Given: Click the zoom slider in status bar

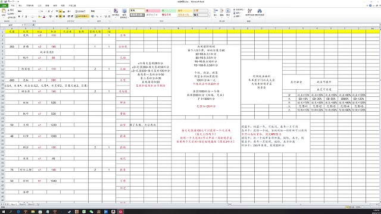Looking at the screenshot, I should (x=371, y=207).
